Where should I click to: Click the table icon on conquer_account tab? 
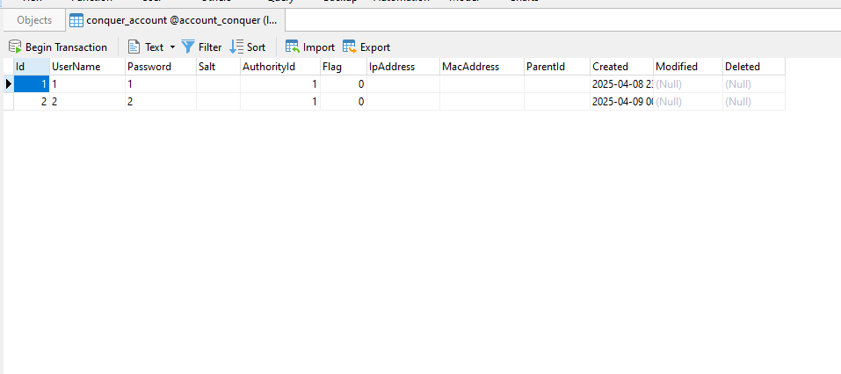[76, 20]
